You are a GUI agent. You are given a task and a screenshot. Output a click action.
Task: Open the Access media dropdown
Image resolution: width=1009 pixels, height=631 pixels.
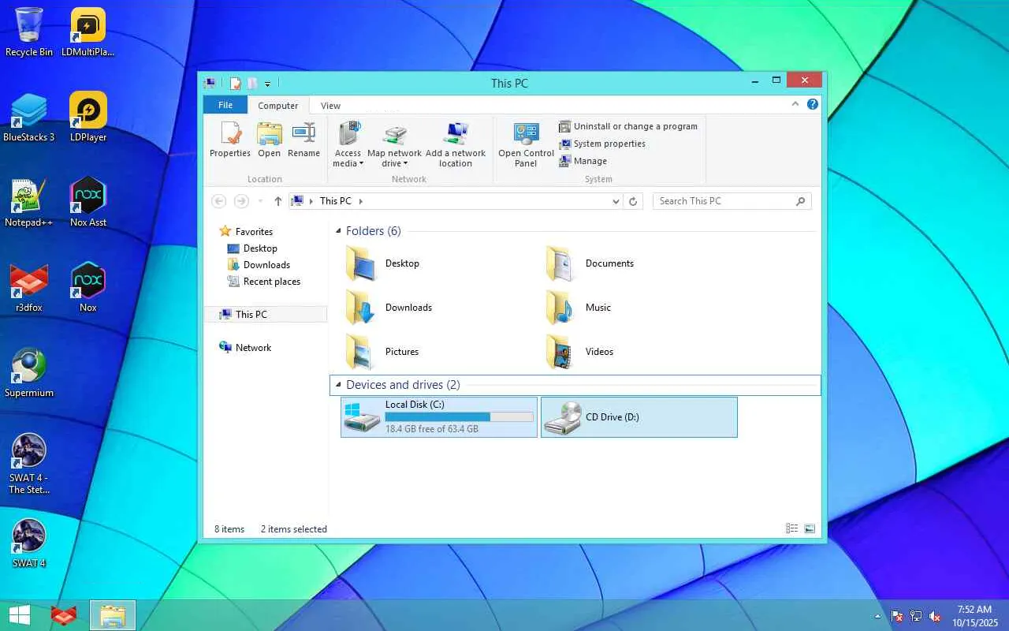348,145
